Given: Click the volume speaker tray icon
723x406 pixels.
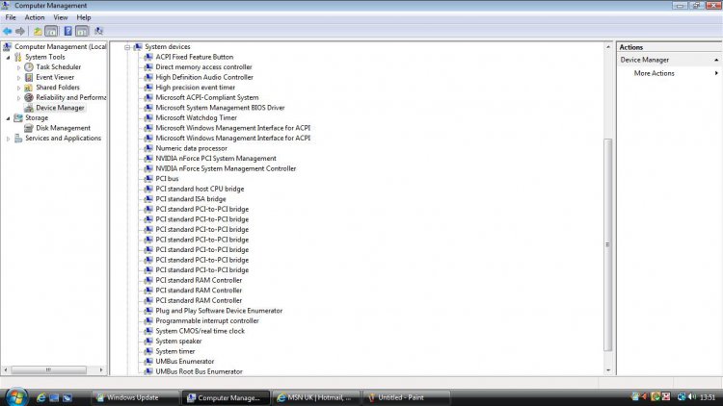Looking at the screenshot, I should (691, 396).
